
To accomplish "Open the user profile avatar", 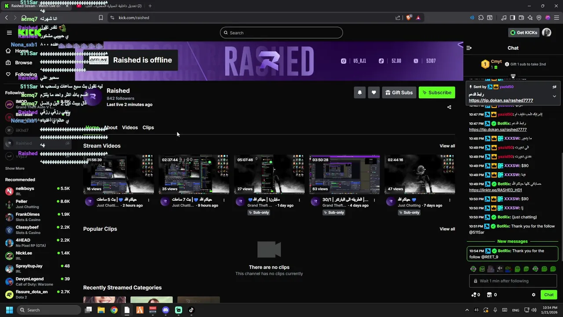I will pyautogui.click(x=547, y=33).
